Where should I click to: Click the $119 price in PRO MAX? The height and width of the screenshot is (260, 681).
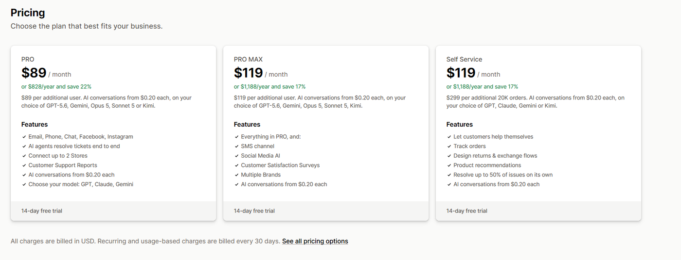[x=249, y=73]
